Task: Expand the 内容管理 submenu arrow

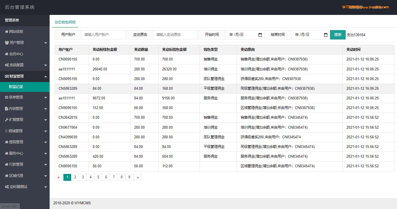Action: [45, 109]
